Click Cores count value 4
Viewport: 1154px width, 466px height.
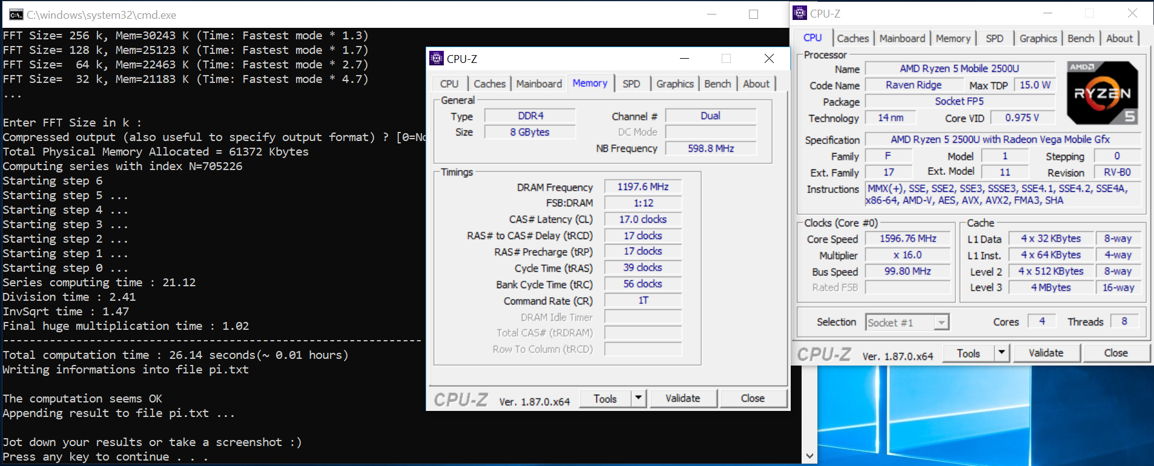point(1042,321)
